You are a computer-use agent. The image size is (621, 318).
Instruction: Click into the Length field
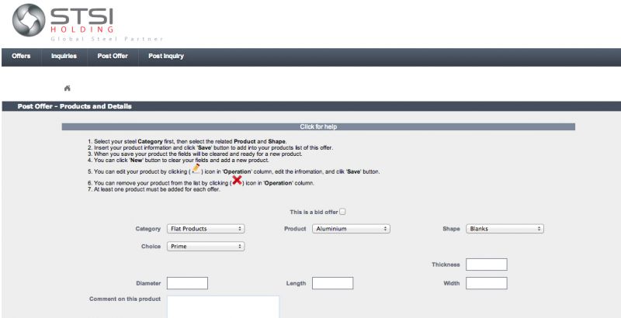(x=332, y=283)
